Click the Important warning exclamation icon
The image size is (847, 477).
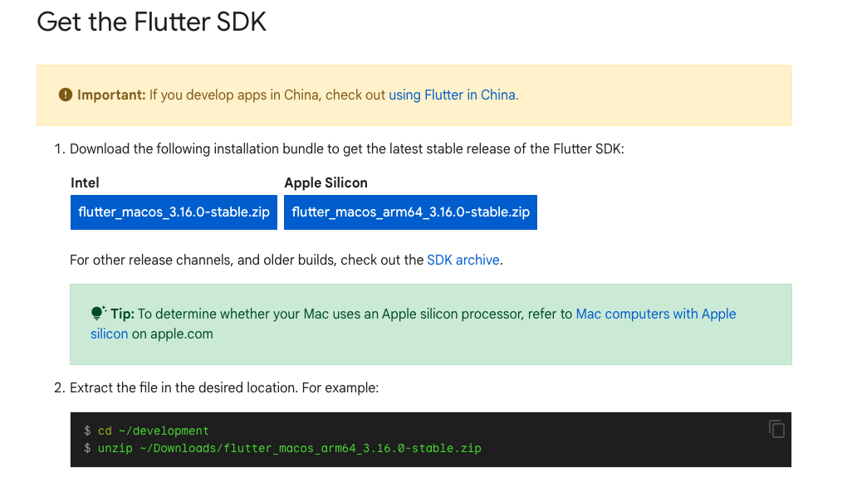pyautogui.click(x=66, y=95)
